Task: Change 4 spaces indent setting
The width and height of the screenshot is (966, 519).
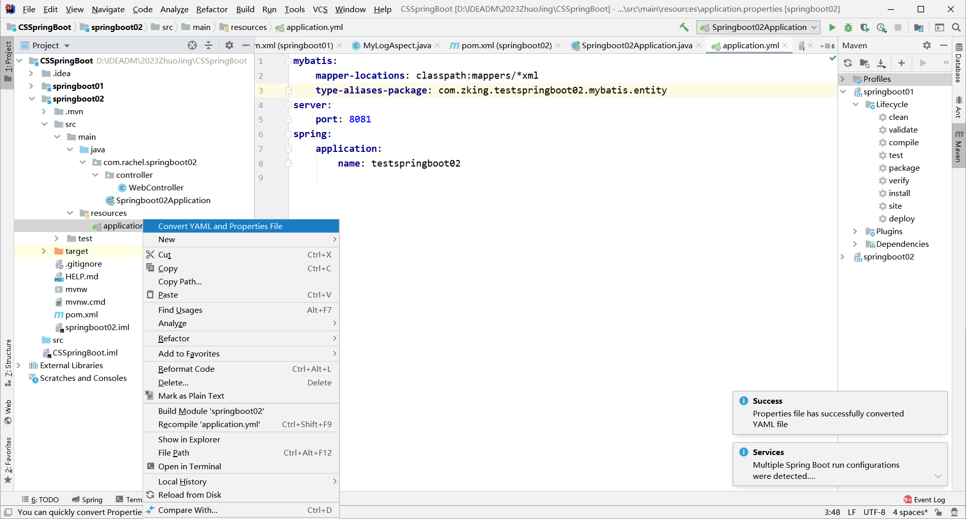Action: (910, 512)
